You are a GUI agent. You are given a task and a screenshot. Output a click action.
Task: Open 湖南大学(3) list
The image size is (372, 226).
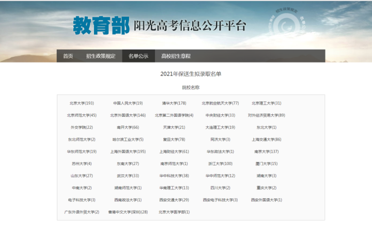[267, 176]
